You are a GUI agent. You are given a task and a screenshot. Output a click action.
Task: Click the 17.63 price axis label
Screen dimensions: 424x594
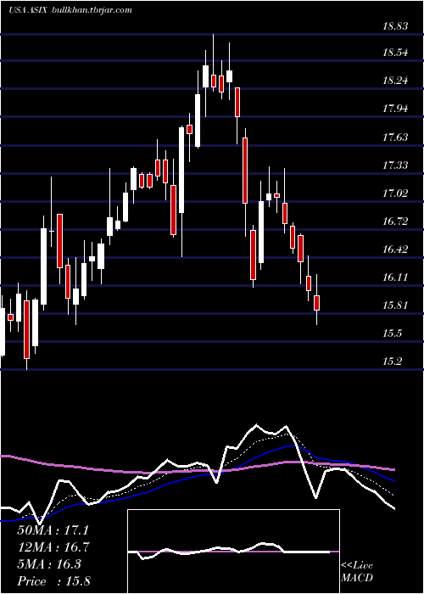click(x=395, y=137)
